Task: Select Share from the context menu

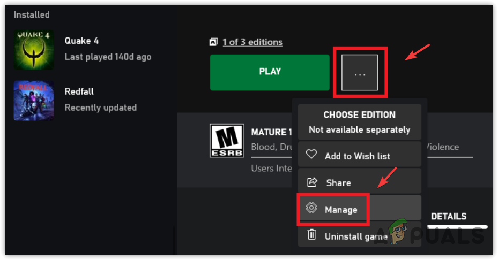Action: point(338,183)
